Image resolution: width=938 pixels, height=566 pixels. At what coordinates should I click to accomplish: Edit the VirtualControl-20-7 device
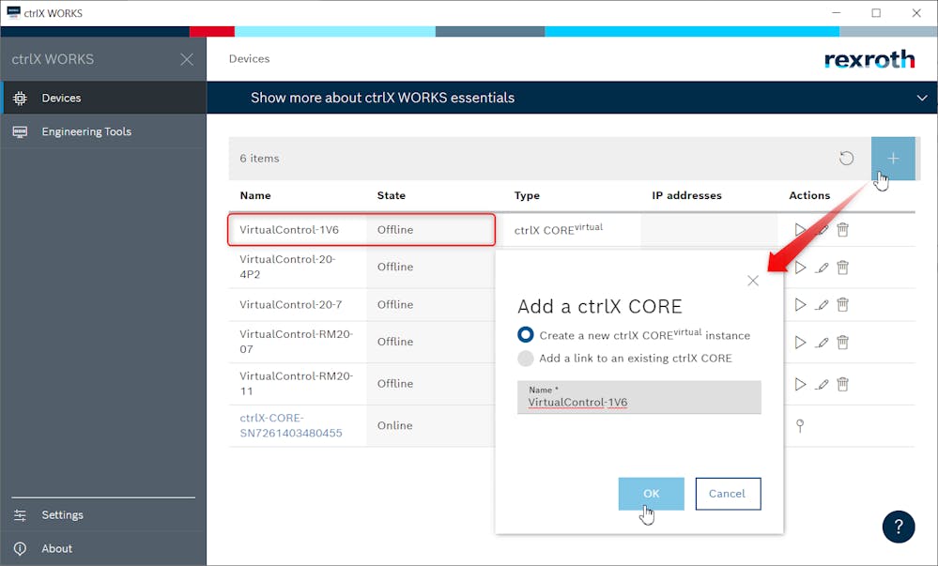point(822,305)
